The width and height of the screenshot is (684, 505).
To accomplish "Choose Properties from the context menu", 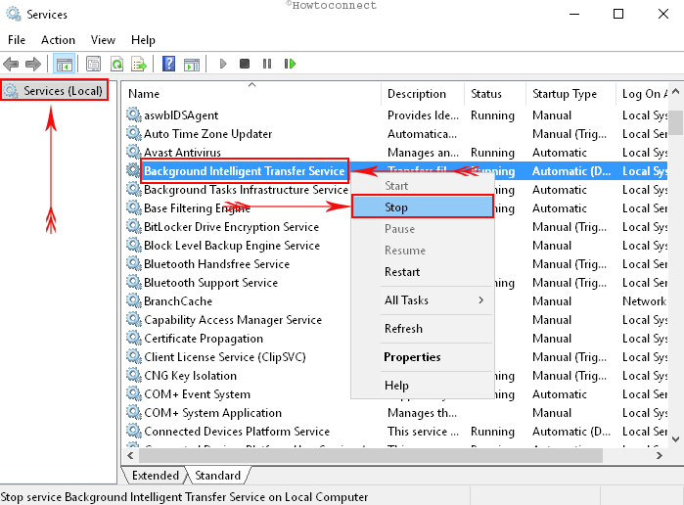I will 423,357.
